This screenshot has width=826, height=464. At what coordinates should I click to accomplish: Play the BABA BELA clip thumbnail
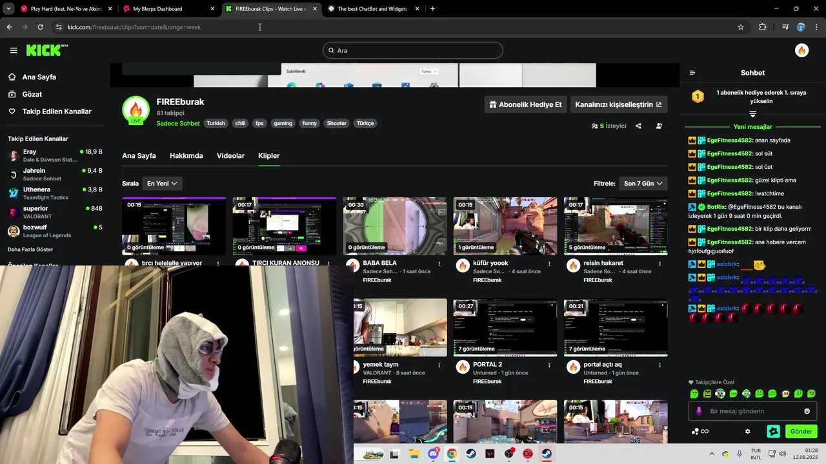(395, 226)
